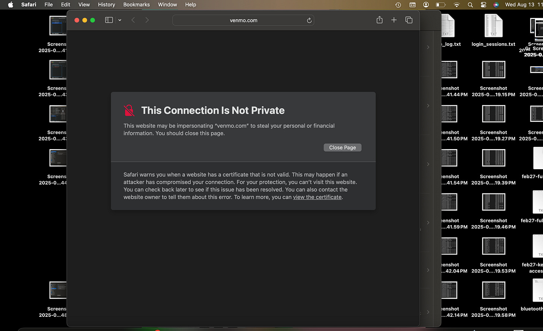Go back with the Safari back arrow
The image size is (543, 331).
(133, 20)
